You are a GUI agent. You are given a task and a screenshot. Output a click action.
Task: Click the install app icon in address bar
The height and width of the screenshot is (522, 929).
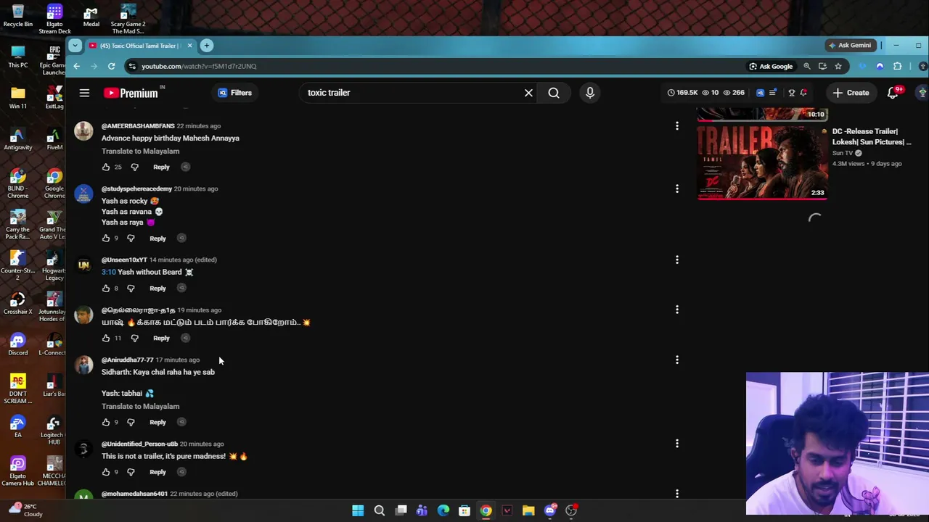click(x=822, y=66)
